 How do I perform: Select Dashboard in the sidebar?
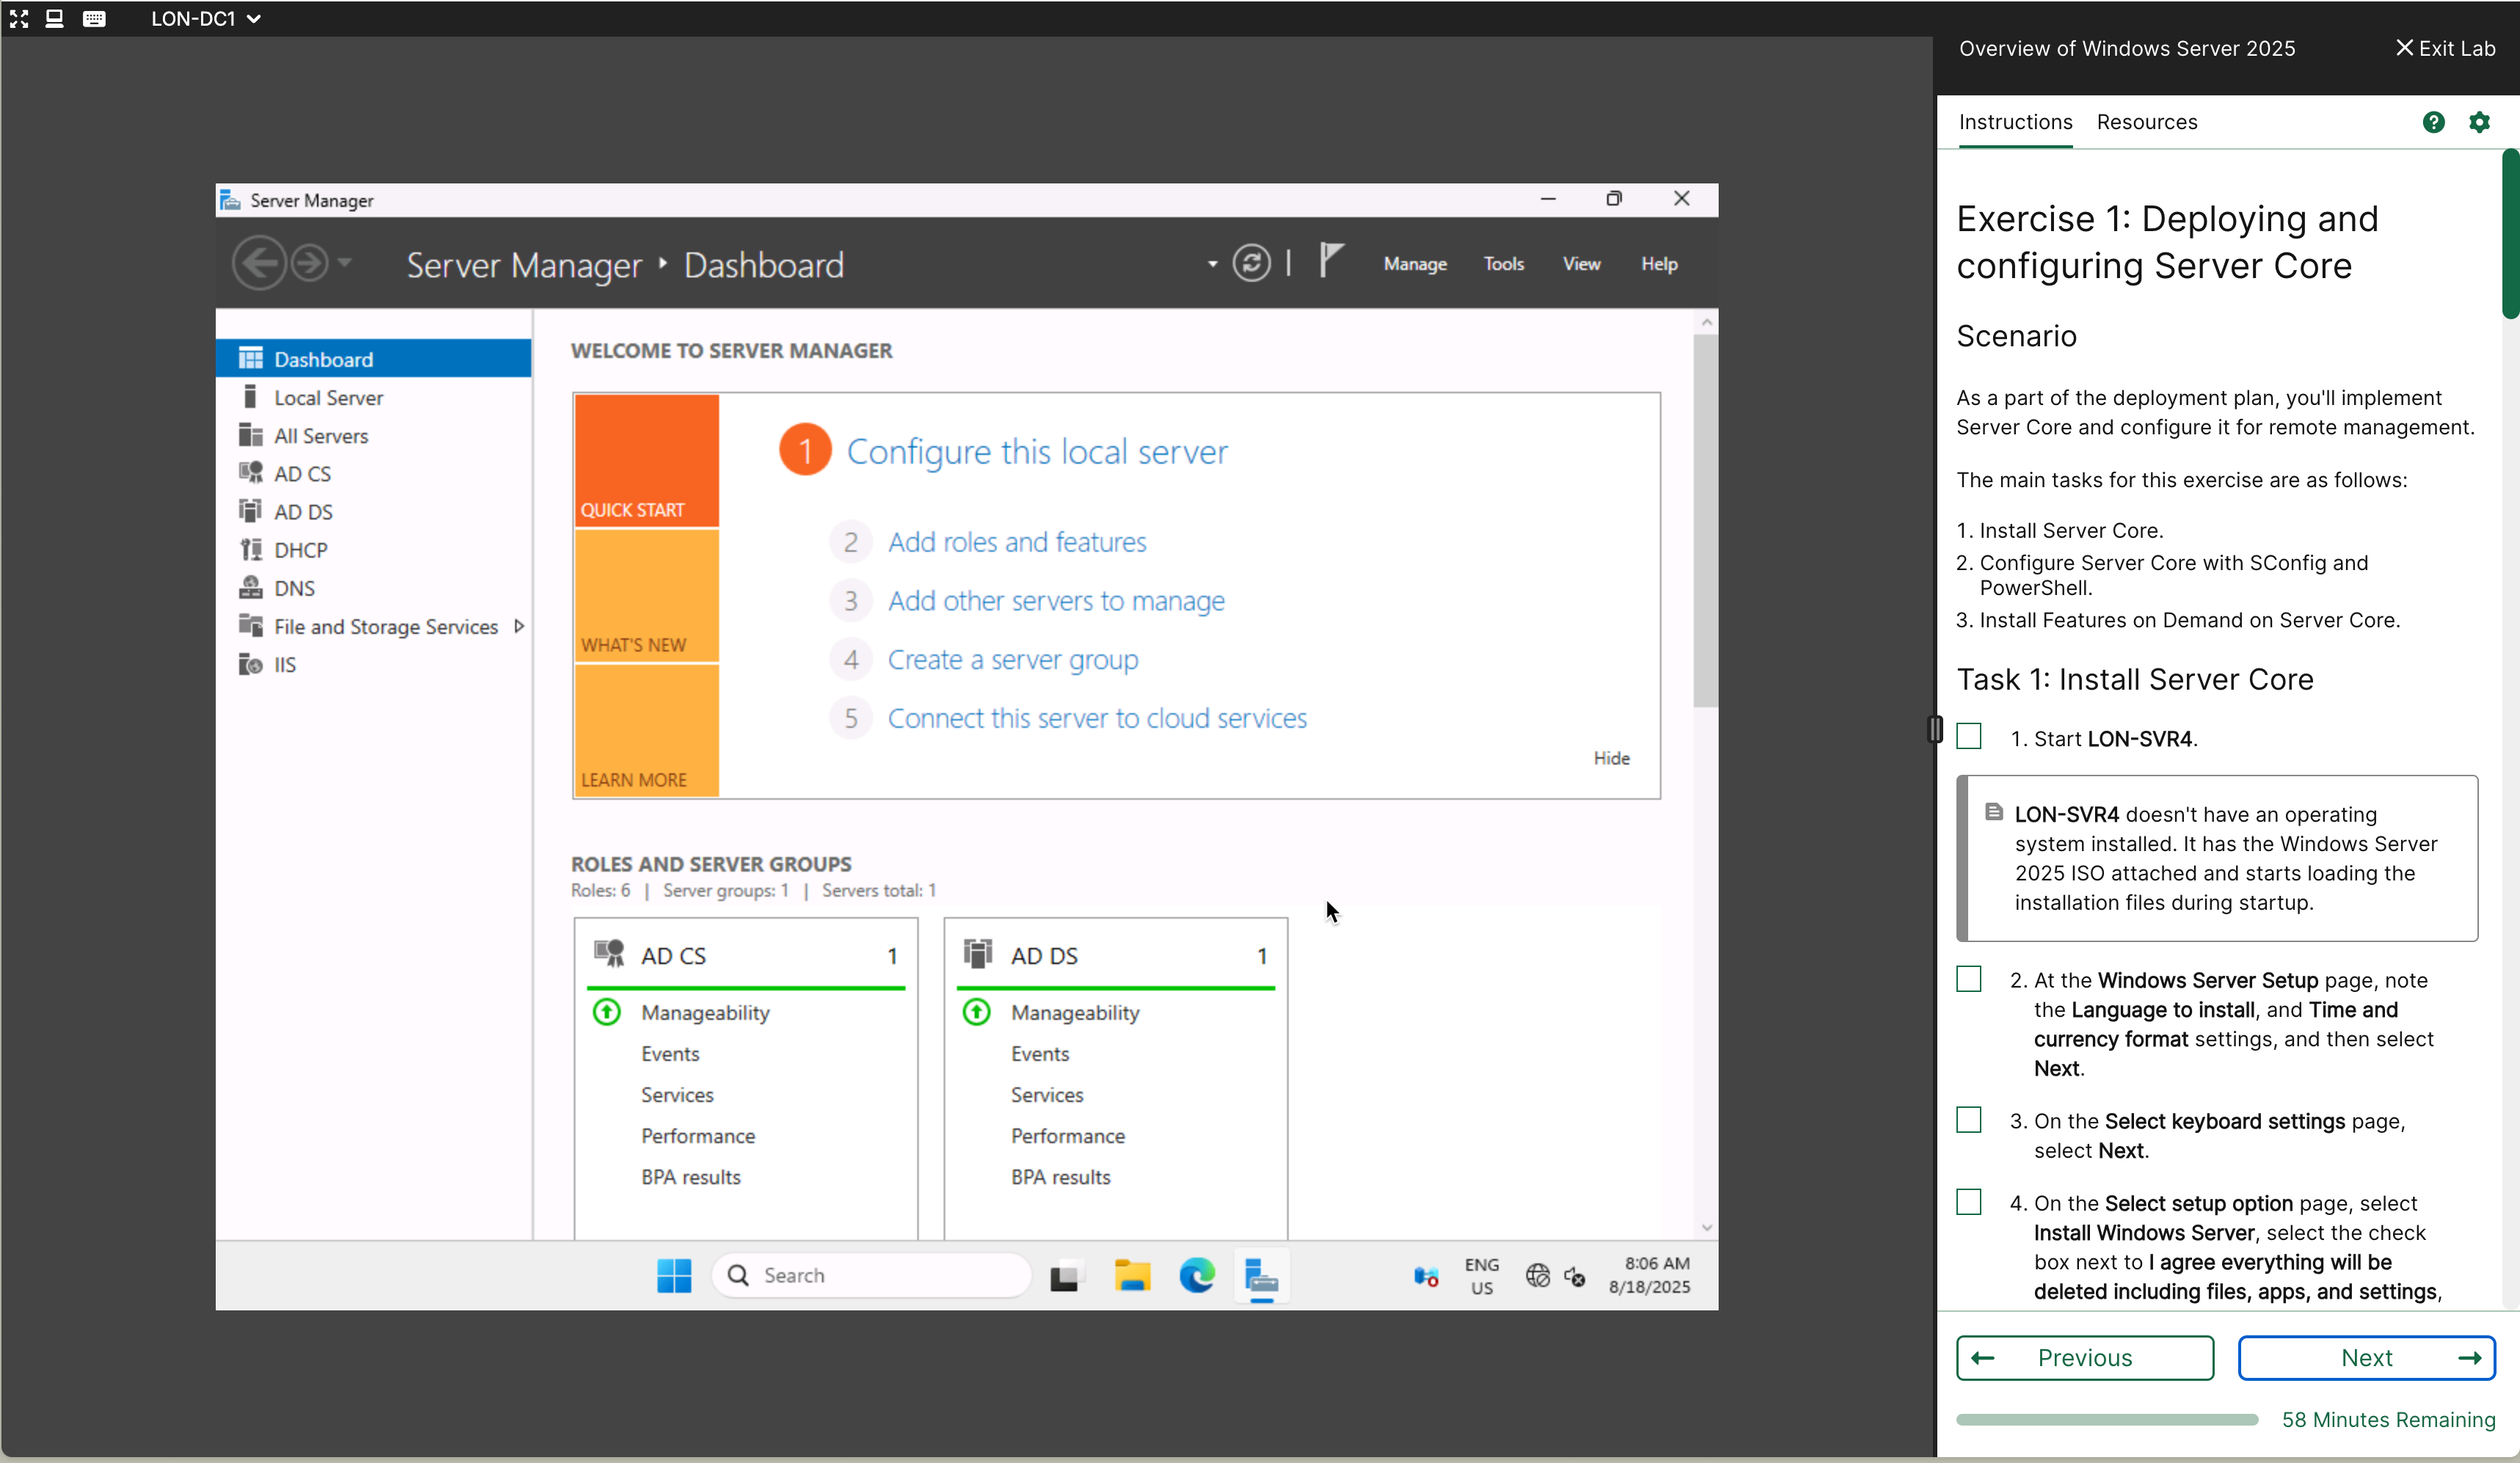tap(373, 359)
